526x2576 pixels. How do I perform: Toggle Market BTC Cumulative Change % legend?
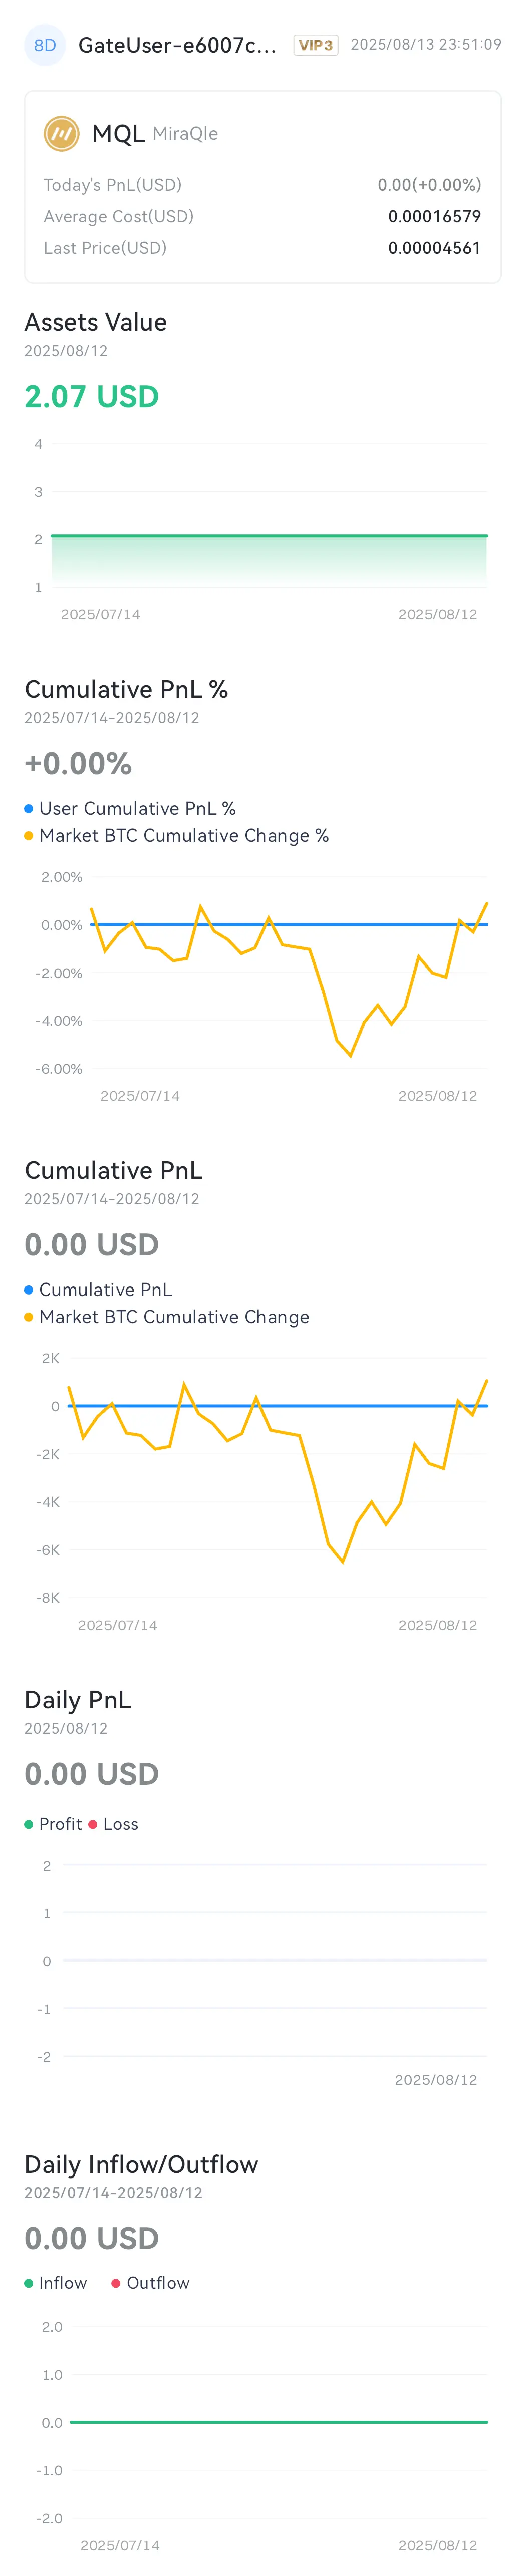point(29,836)
